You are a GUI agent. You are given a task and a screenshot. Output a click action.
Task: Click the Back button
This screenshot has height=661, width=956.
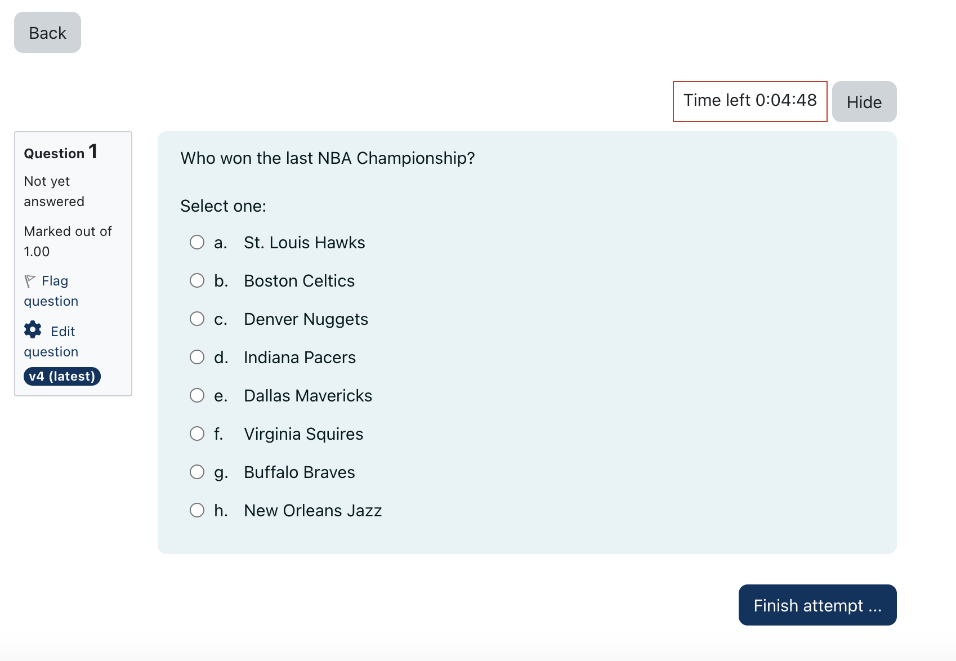point(47,33)
